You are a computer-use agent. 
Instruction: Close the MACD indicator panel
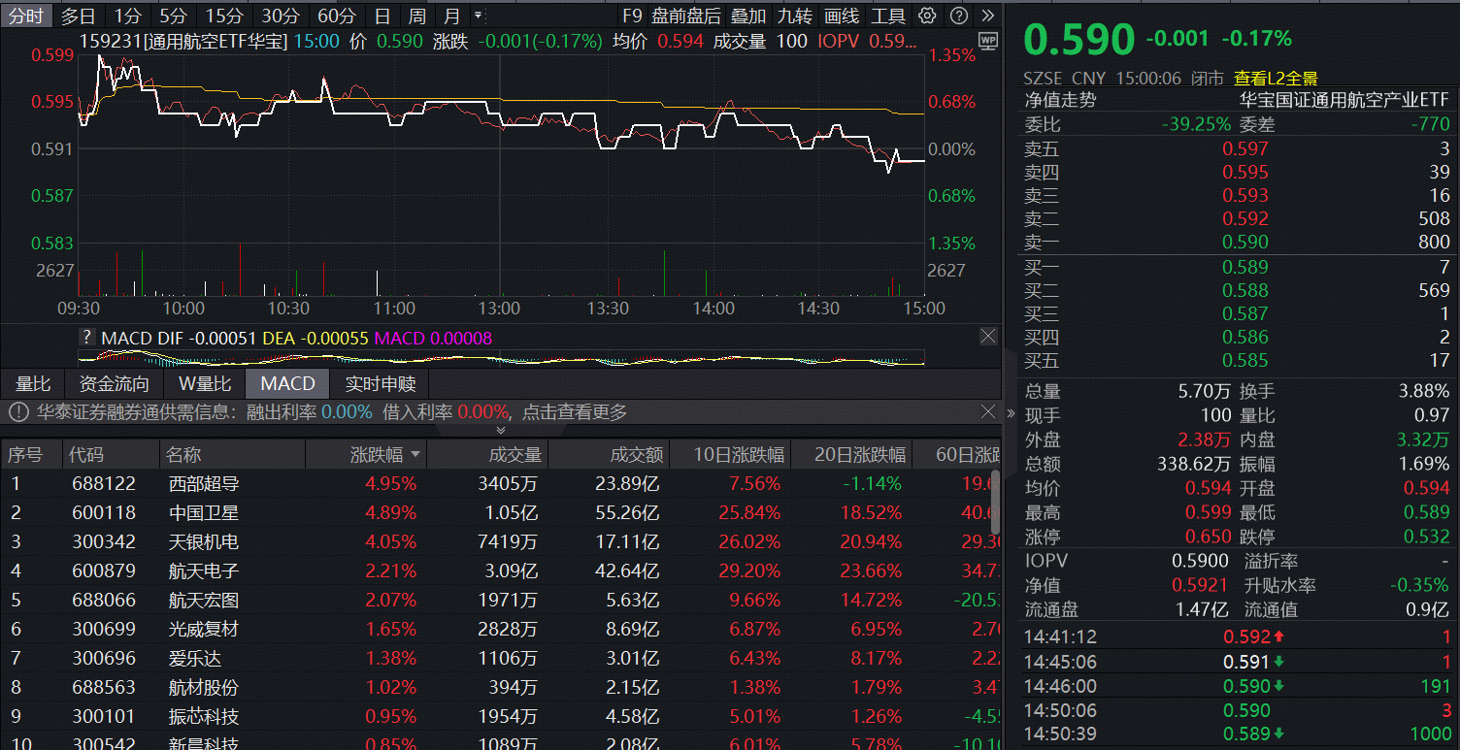(987, 337)
